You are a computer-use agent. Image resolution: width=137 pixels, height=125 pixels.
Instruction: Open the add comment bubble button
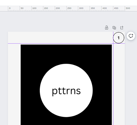point(131,36)
